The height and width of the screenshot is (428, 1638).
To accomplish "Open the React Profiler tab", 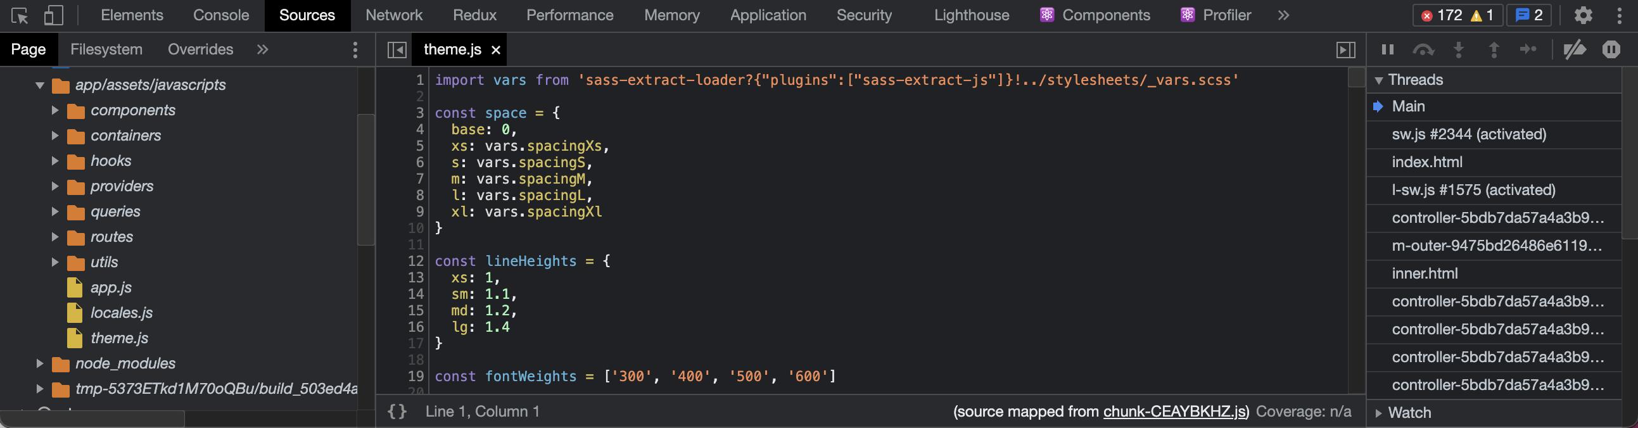I will (x=1215, y=15).
